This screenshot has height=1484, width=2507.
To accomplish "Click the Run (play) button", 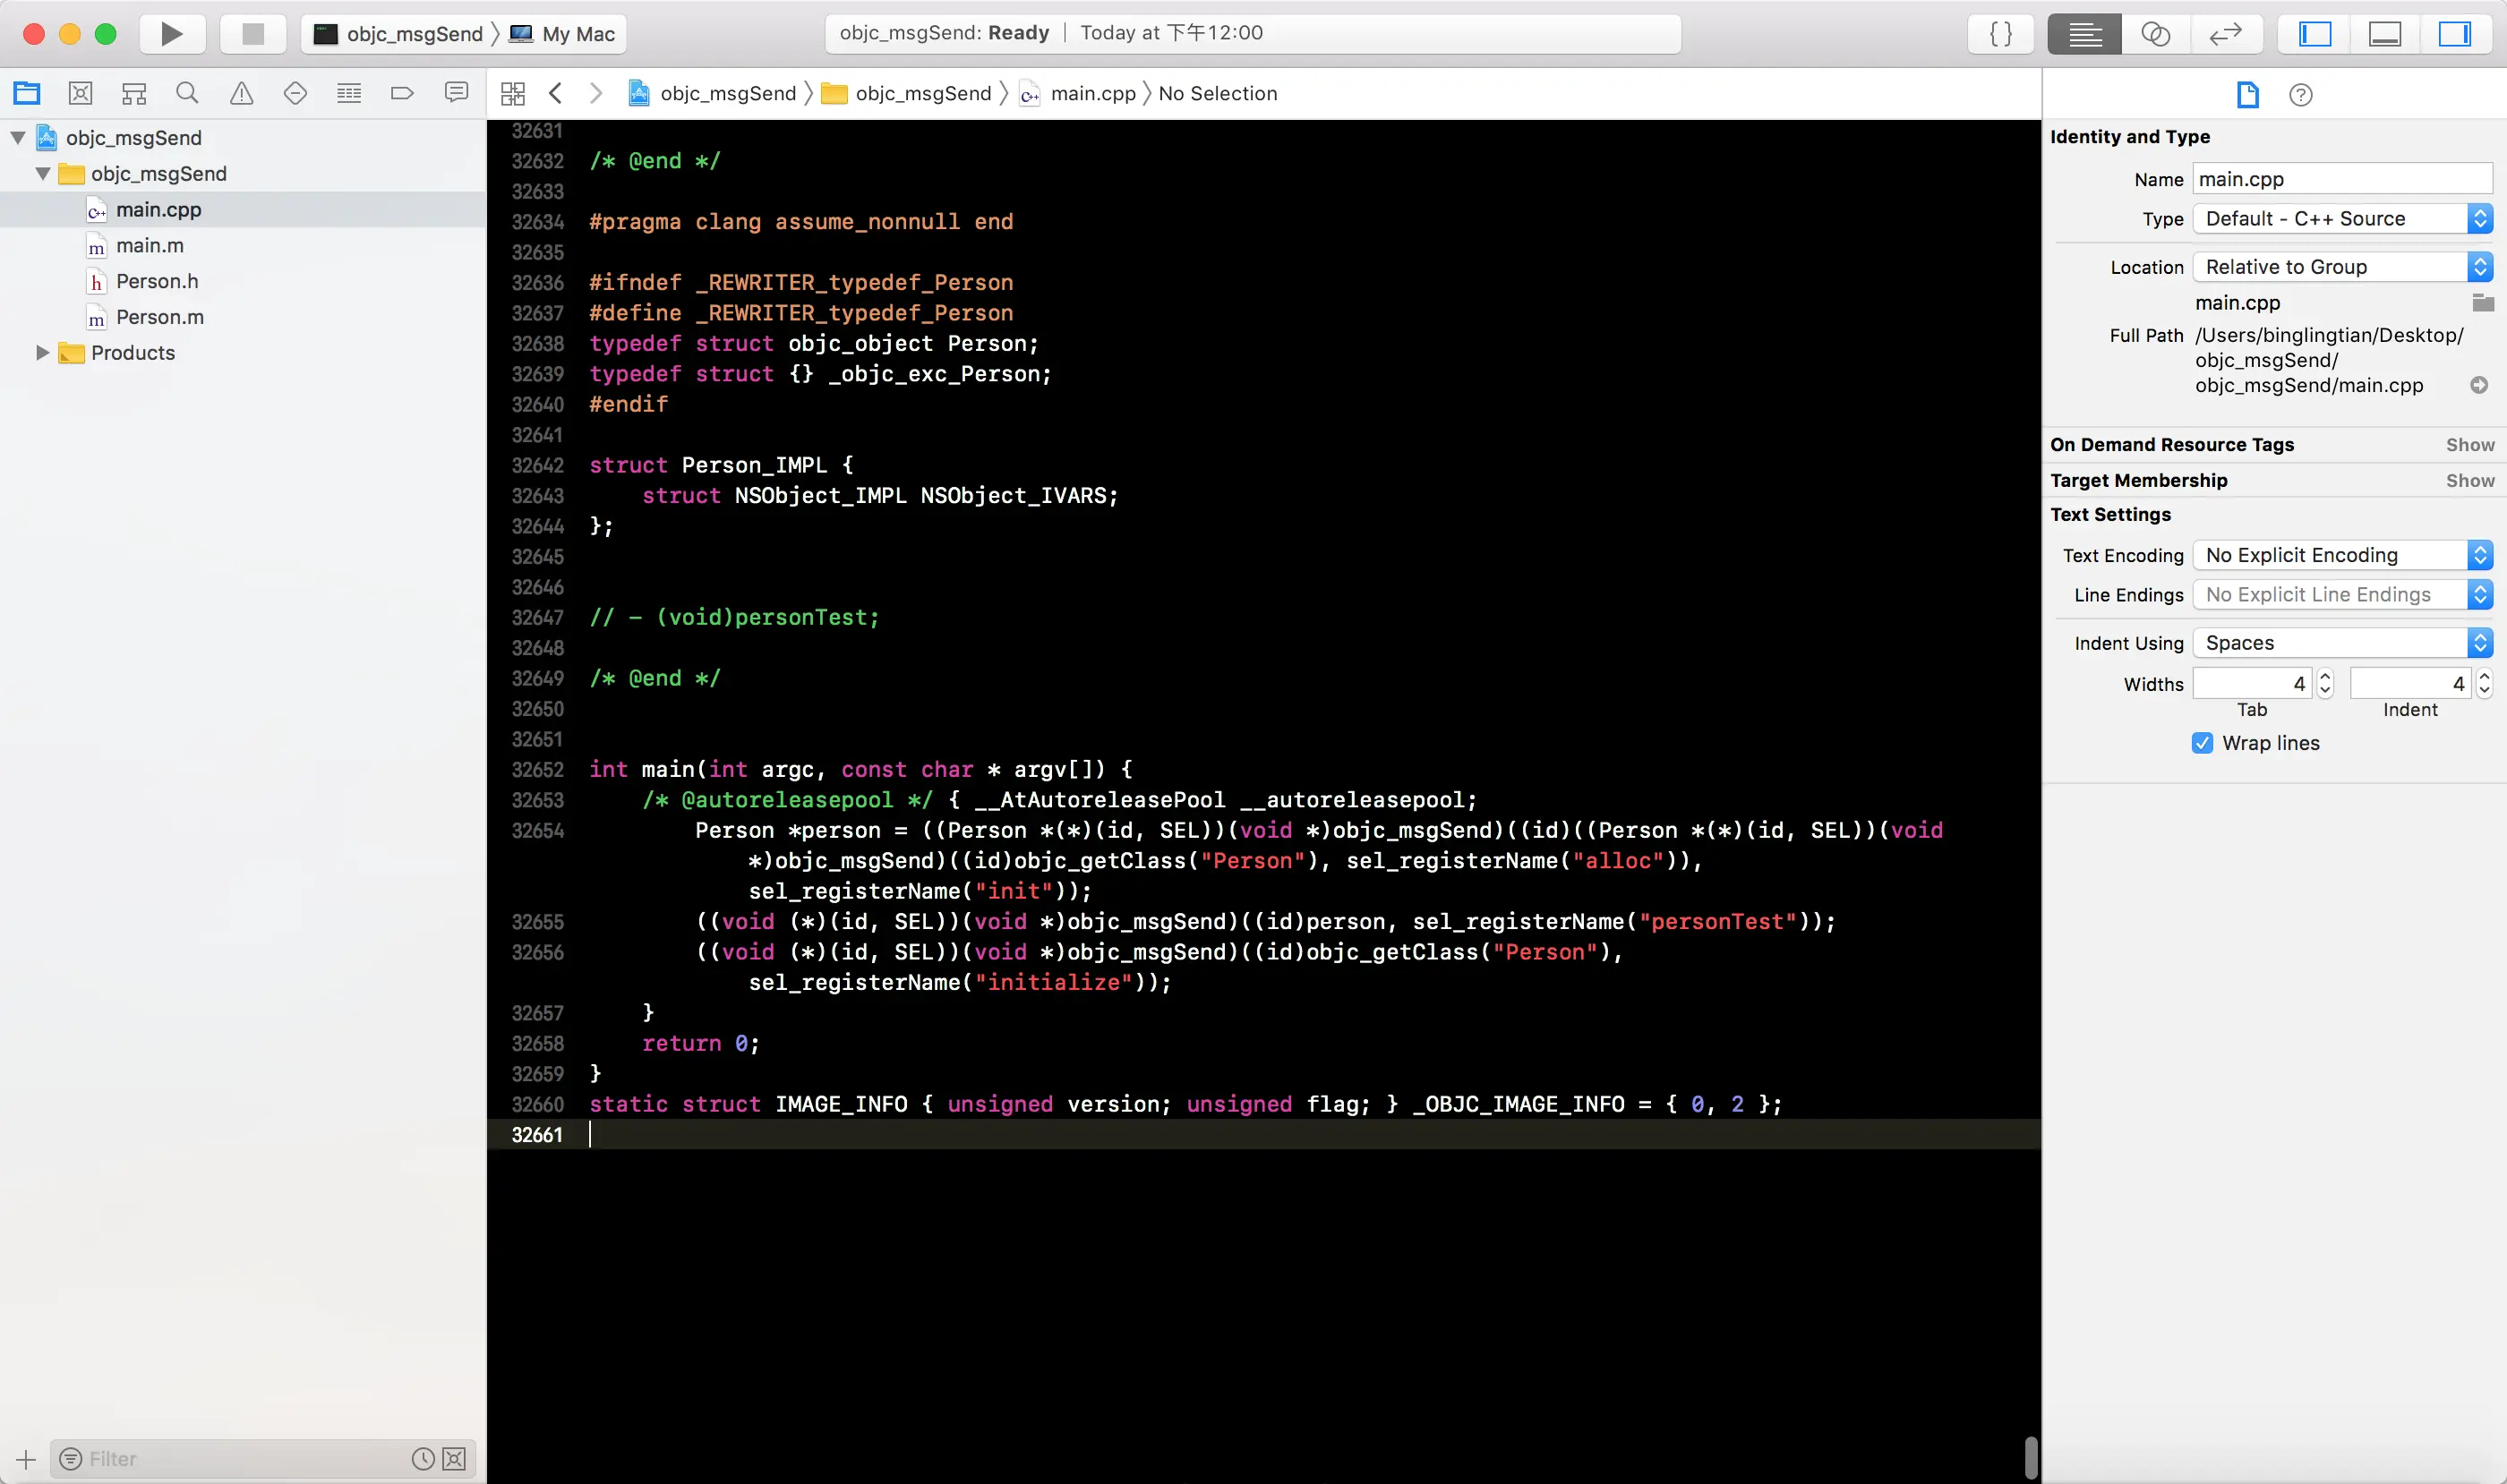I will [x=172, y=34].
